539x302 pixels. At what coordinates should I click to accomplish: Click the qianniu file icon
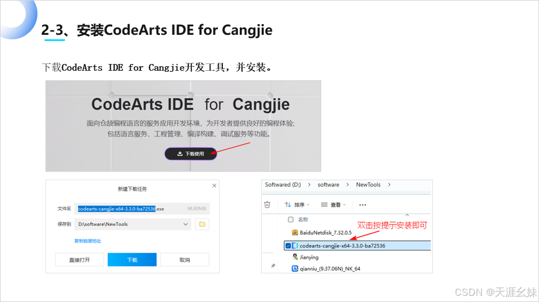click(295, 269)
